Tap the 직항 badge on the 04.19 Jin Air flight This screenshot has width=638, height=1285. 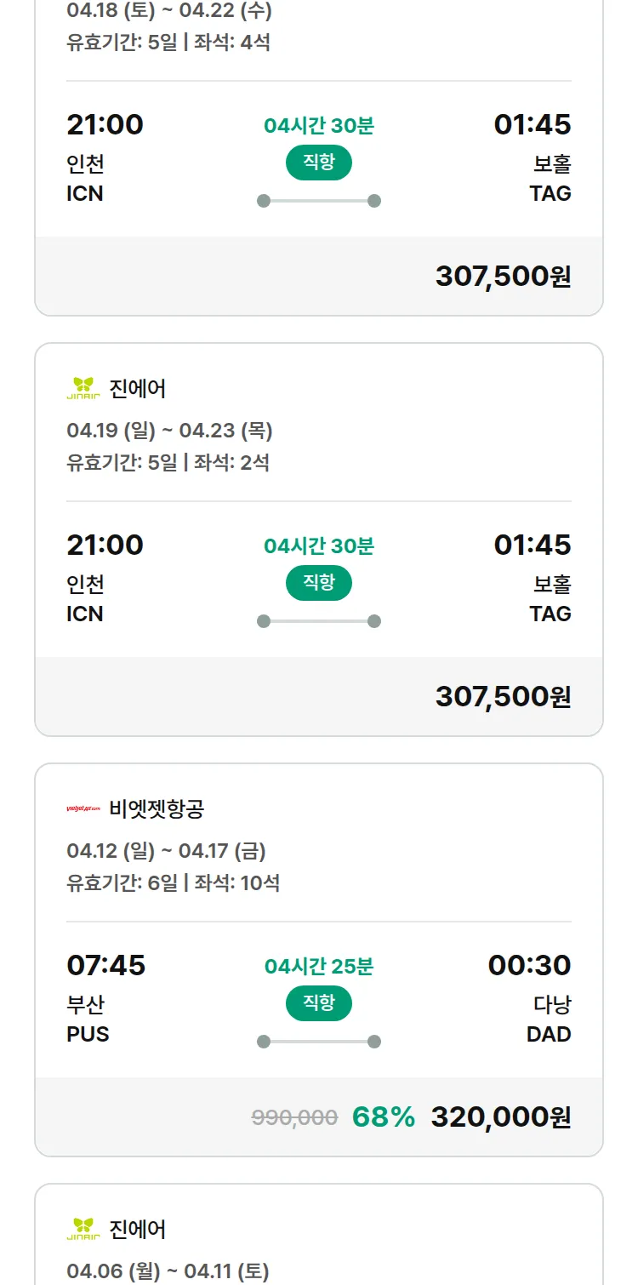pos(318,583)
